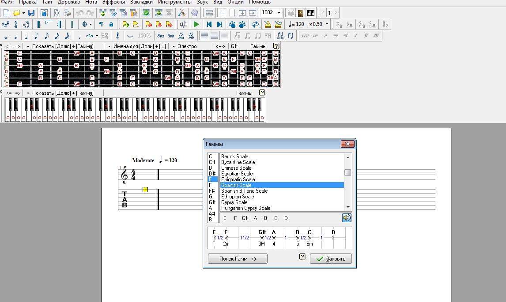Open the Эффекты menu

click(113, 2)
